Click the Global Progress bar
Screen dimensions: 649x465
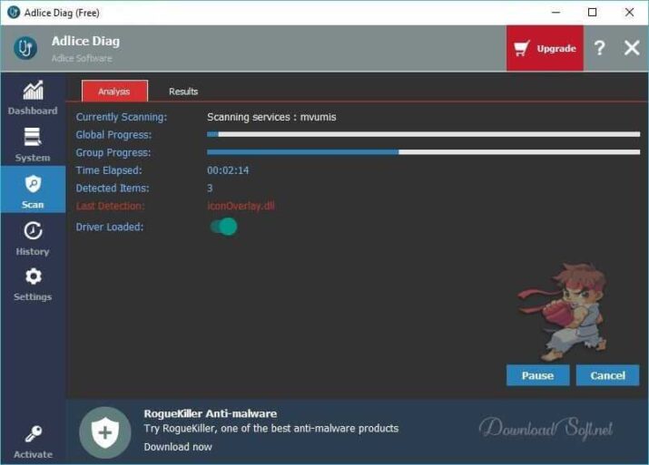tap(423, 134)
